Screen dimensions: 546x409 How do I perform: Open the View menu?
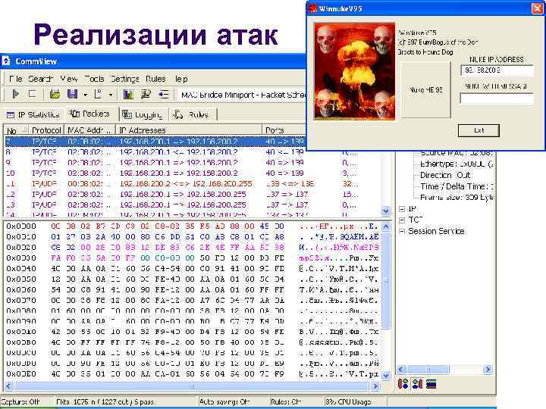pos(69,79)
